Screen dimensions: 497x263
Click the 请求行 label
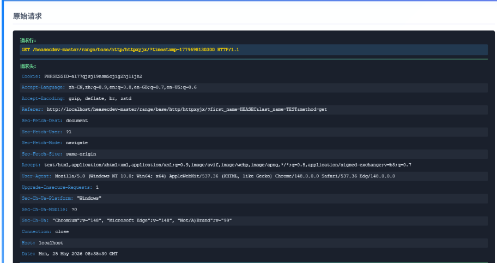[28, 40]
